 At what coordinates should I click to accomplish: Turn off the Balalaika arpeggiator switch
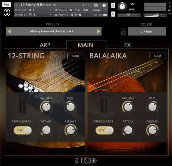point(105,130)
